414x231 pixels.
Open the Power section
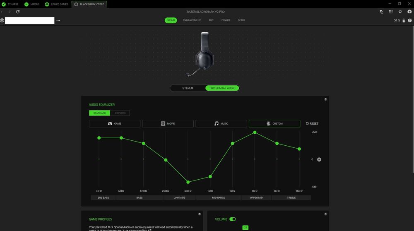(226, 20)
